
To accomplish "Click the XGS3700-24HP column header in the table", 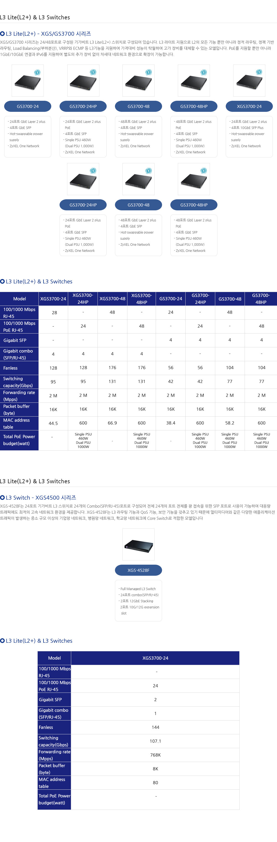I will coord(83,299).
